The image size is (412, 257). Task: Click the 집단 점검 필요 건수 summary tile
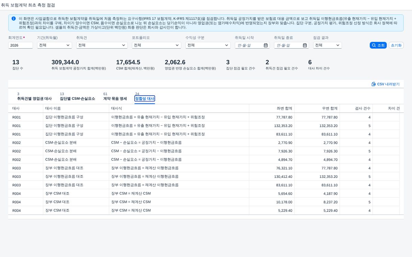(240, 65)
